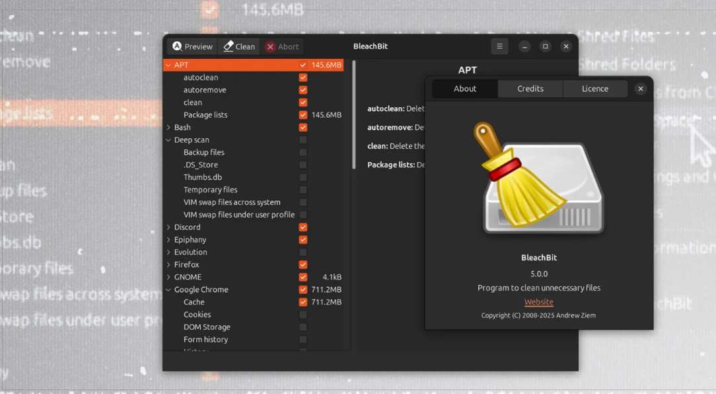
Task: Expand the Epiphany tree node
Action: pos(168,239)
